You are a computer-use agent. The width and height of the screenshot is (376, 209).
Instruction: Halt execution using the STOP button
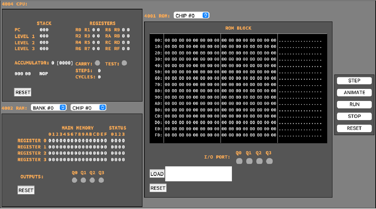[x=354, y=116]
